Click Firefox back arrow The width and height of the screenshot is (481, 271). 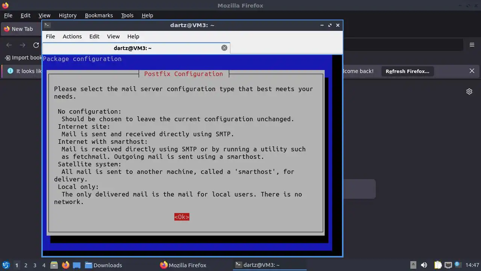click(x=9, y=45)
